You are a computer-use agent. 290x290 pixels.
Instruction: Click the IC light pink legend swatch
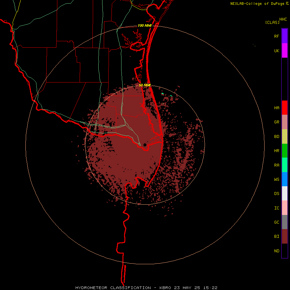[x=285, y=208]
